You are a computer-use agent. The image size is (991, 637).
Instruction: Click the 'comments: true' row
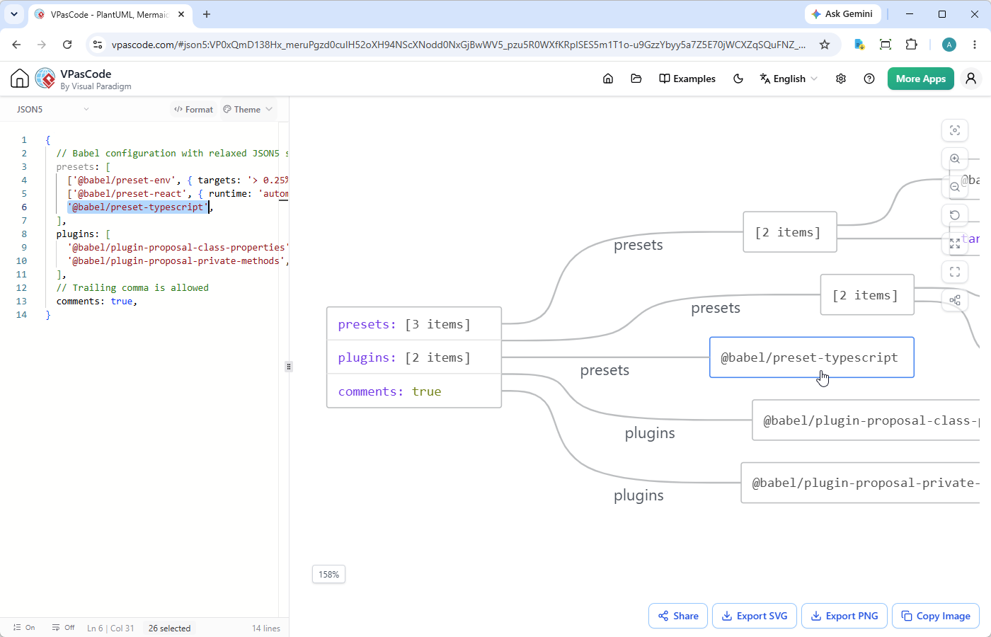click(414, 391)
